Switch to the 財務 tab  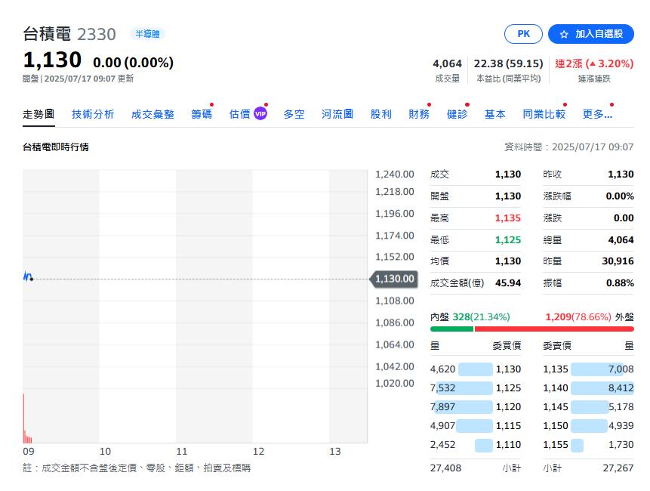tap(419, 114)
